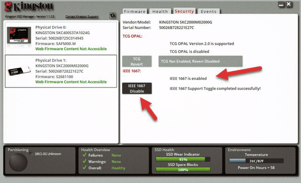Click the Overall green checkmark
This screenshot has height=183, width=301.
[85, 168]
